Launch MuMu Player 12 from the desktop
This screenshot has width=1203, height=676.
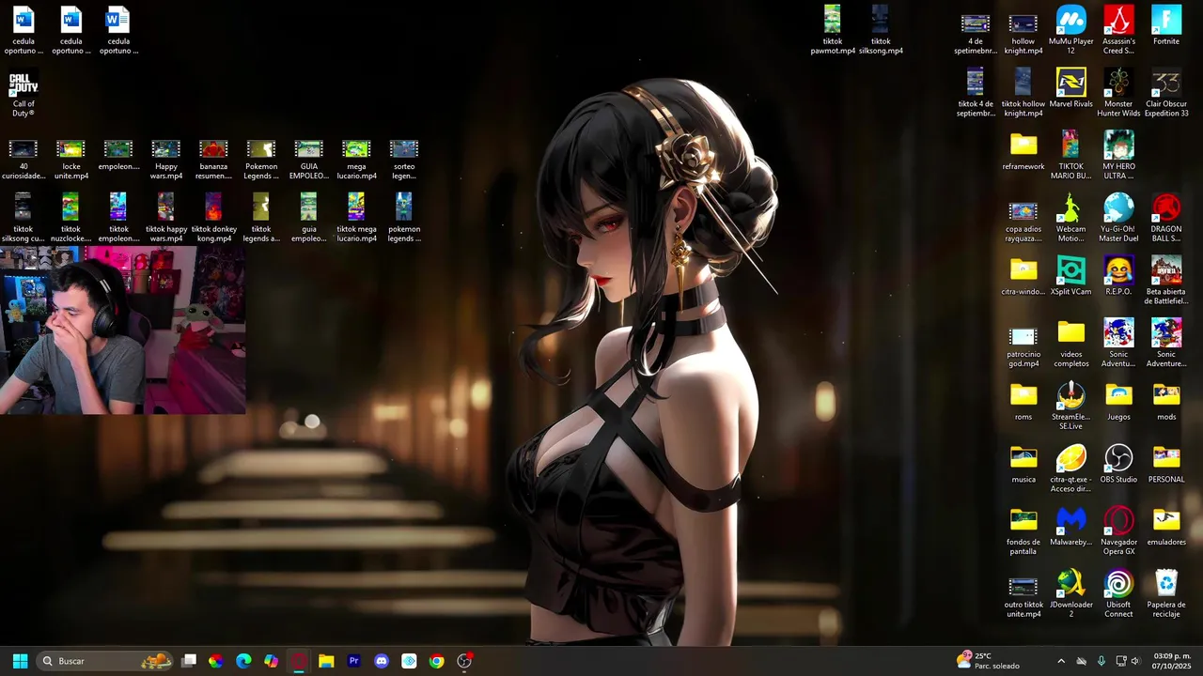click(x=1070, y=31)
